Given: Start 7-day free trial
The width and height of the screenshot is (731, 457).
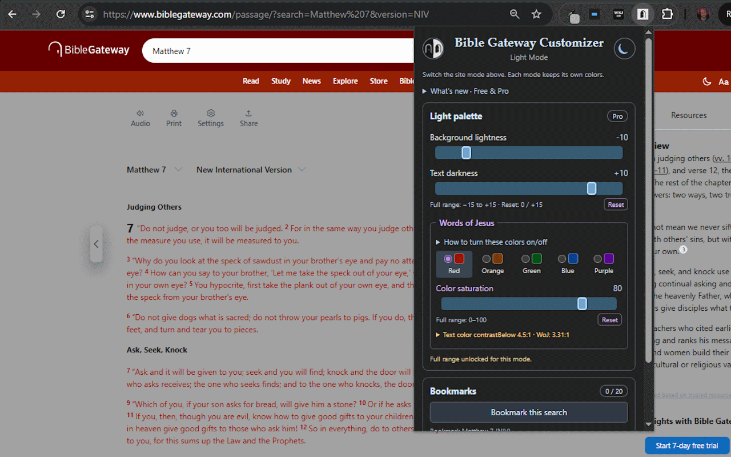Looking at the screenshot, I should [687, 446].
